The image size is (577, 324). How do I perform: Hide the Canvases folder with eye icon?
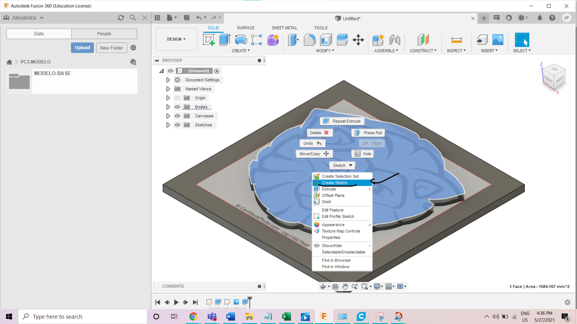[x=177, y=116]
